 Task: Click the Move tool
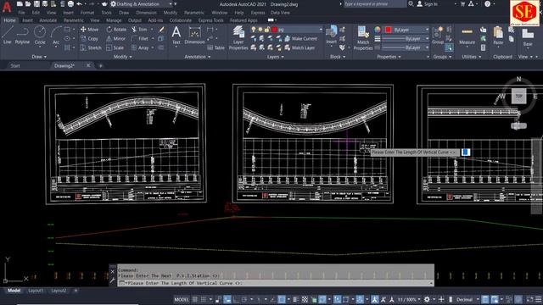pyautogui.click(x=90, y=30)
